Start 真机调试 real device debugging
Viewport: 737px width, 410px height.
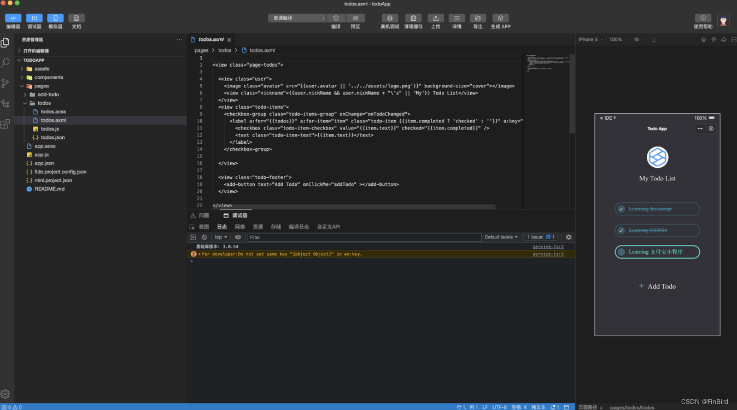tap(390, 18)
